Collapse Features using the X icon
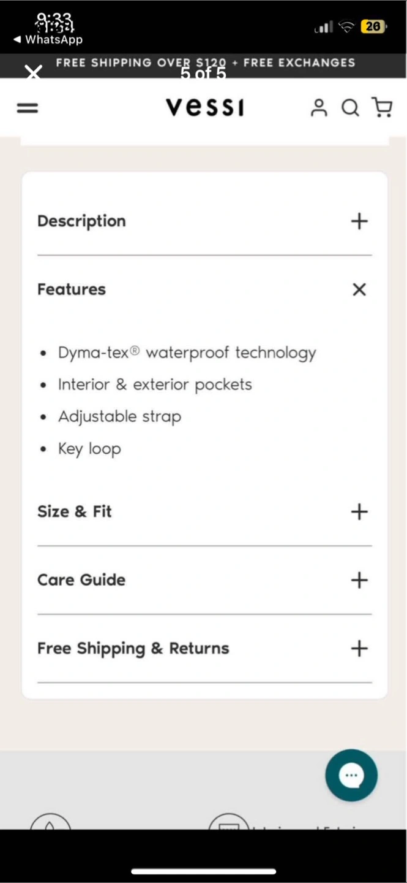The image size is (407, 883). point(359,289)
